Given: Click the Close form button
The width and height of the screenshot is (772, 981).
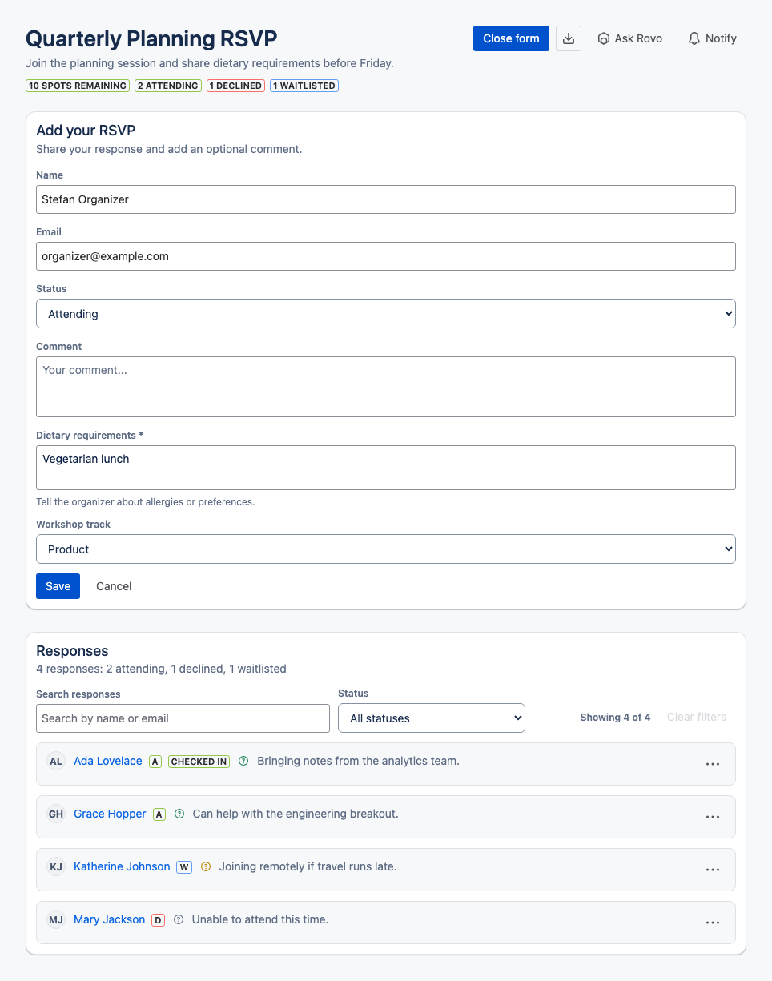Looking at the screenshot, I should (511, 38).
